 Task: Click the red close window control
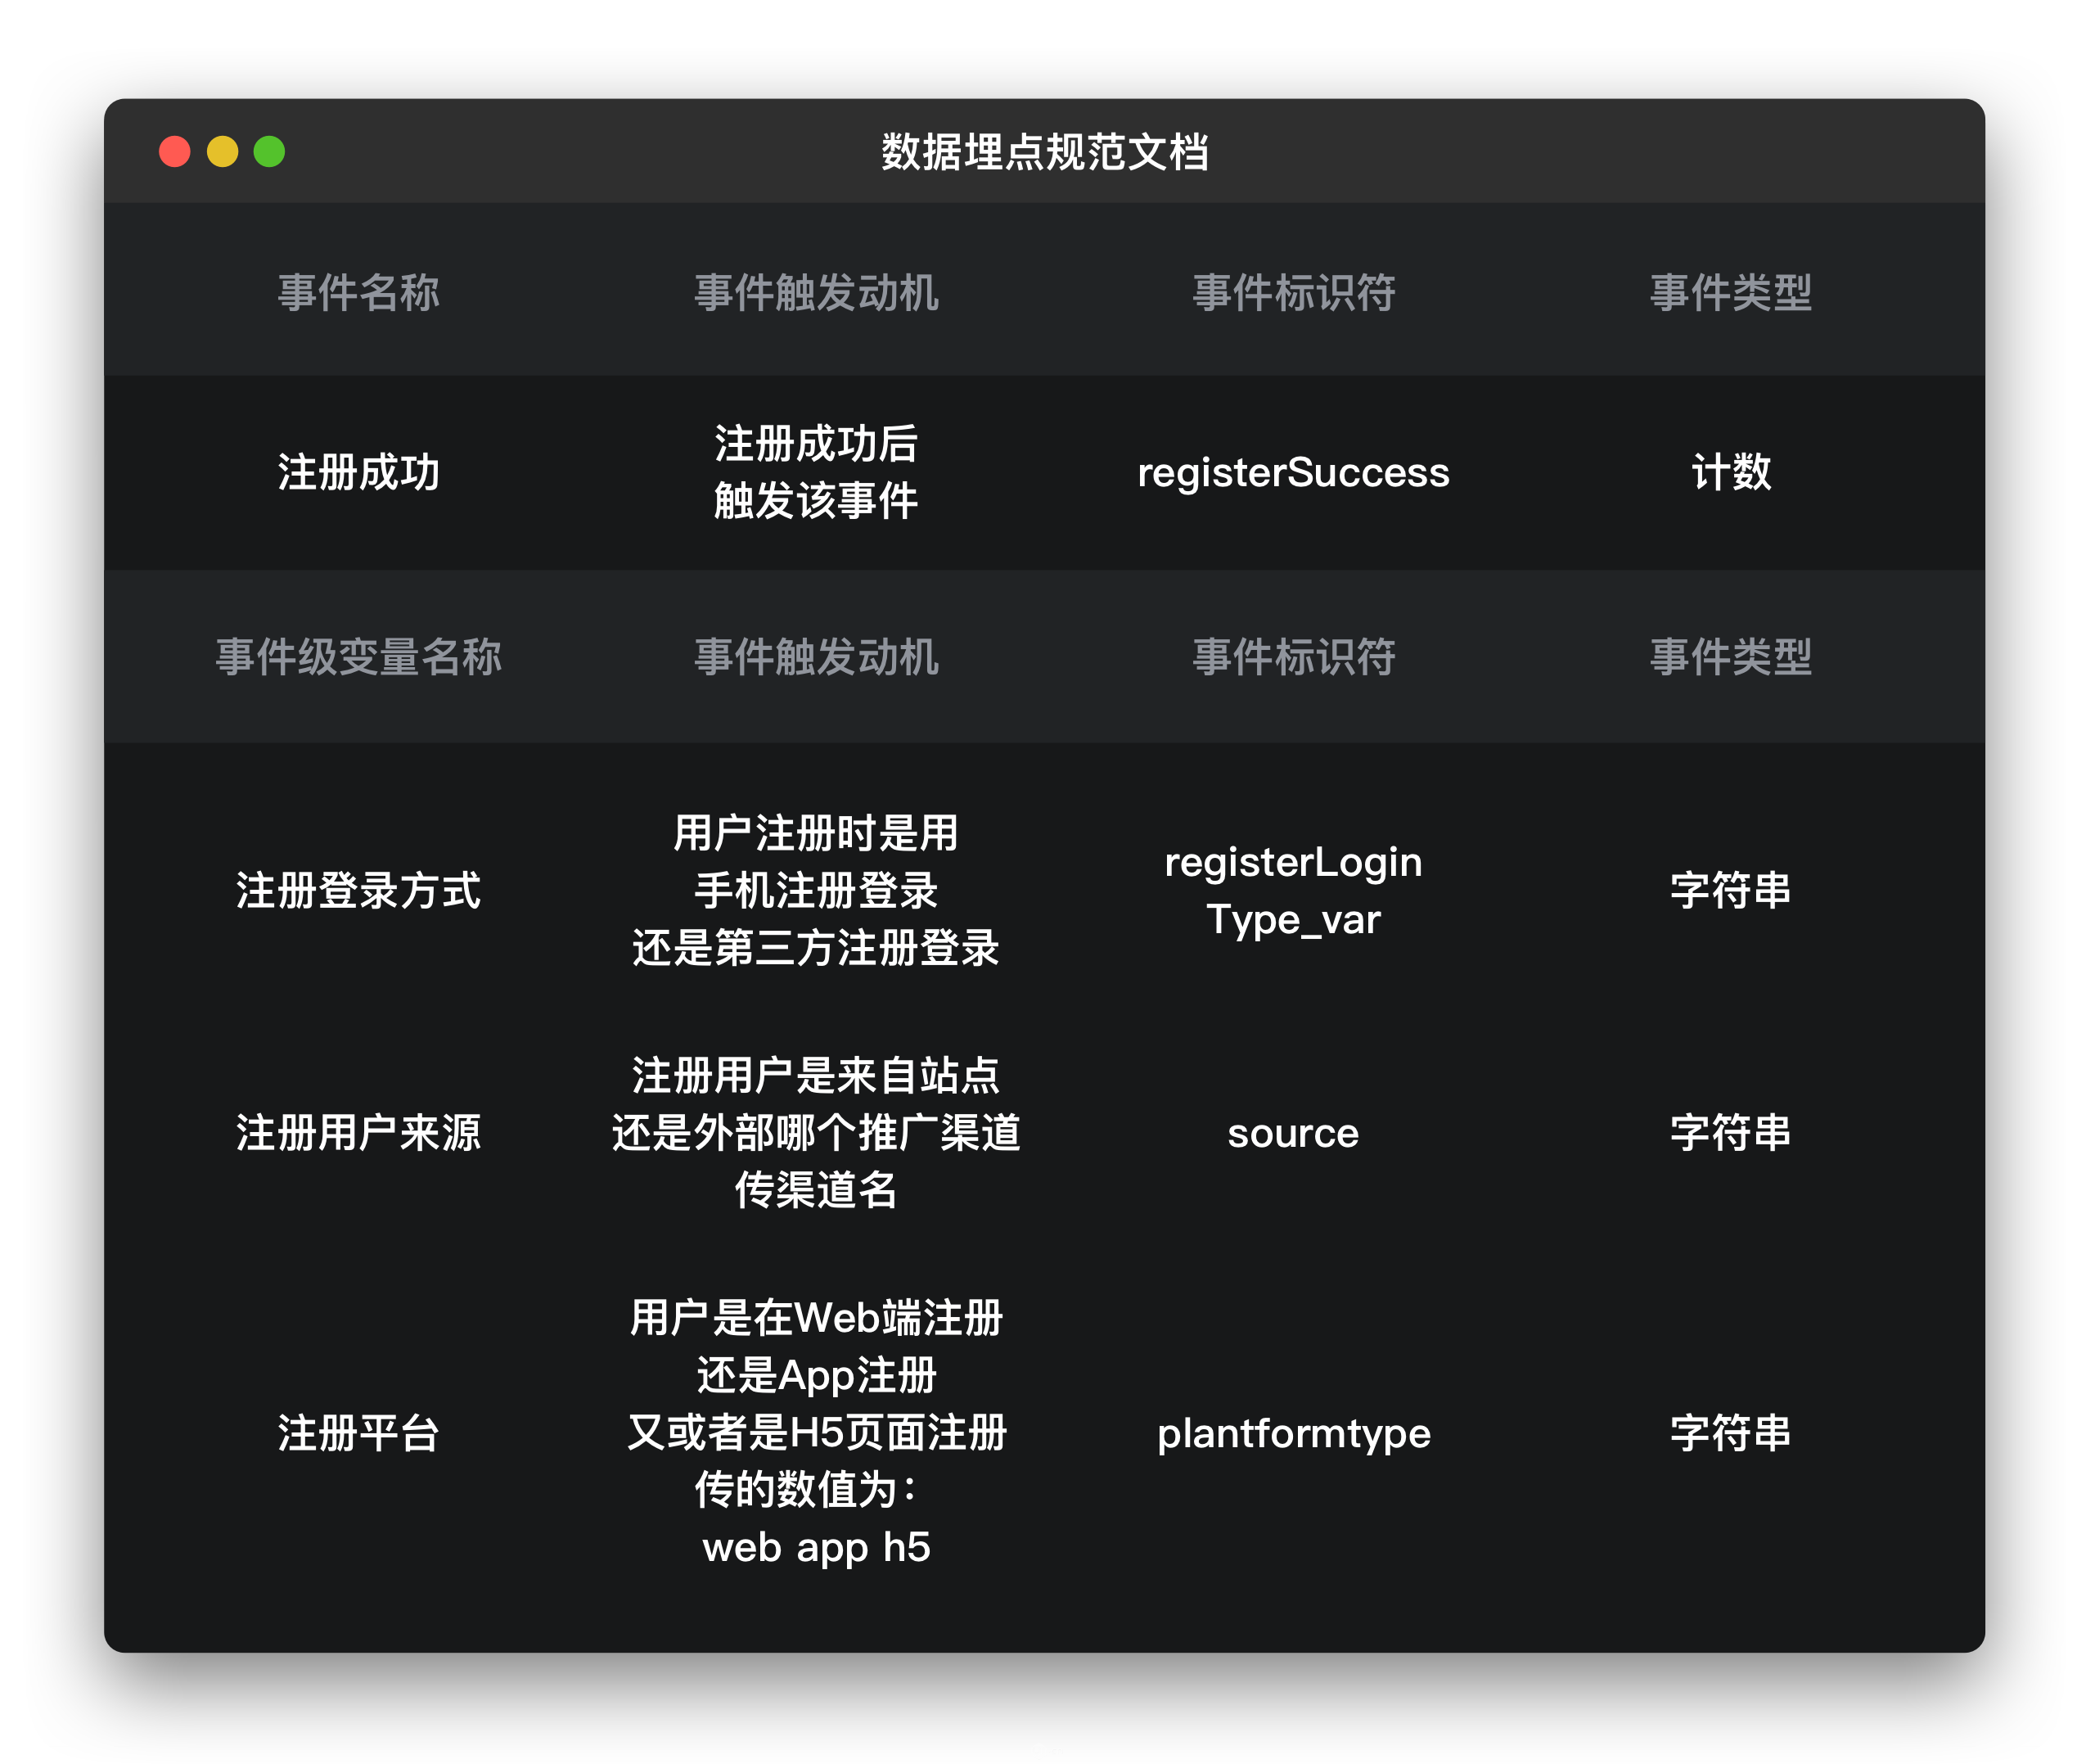click(176, 151)
